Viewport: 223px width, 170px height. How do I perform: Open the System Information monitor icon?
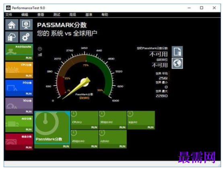click(26, 25)
